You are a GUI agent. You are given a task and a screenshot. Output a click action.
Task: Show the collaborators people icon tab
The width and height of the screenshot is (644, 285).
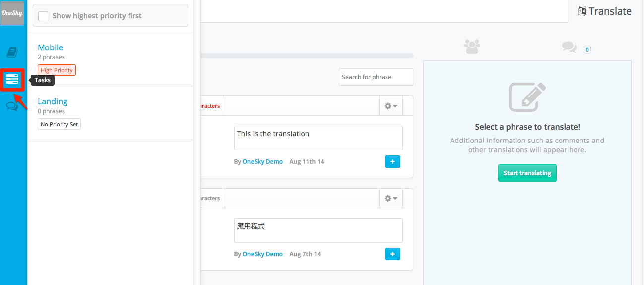[x=472, y=47]
